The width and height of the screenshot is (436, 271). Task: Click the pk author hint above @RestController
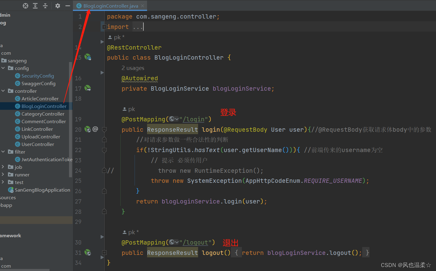point(116,37)
